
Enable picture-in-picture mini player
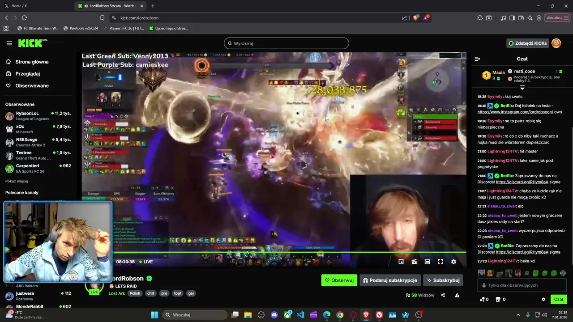pos(401,262)
